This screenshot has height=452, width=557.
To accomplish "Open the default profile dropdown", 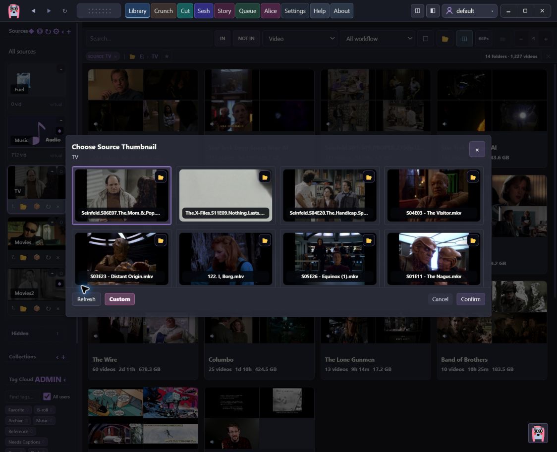I will (x=469, y=11).
